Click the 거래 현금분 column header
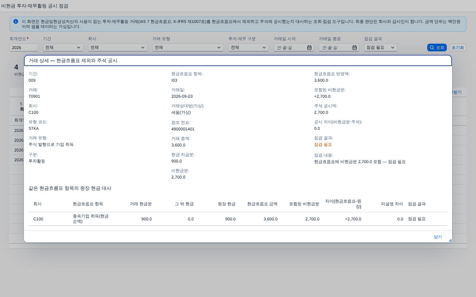 coord(141,204)
